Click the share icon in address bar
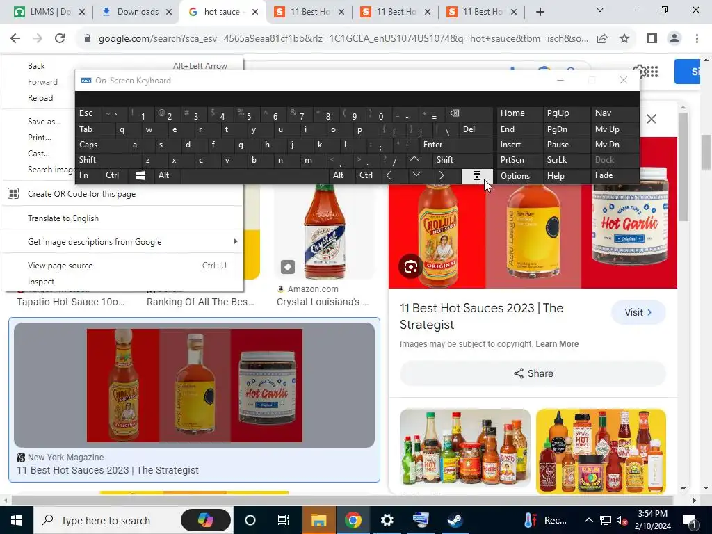The width and height of the screenshot is (712, 534). pos(602,39)
